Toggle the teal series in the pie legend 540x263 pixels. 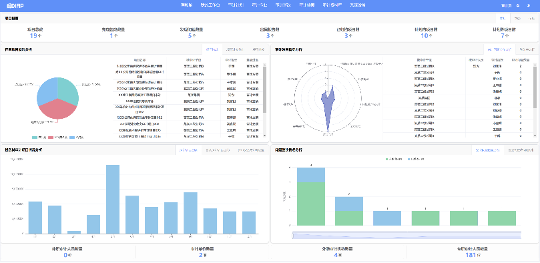click(x=39, y=138)
